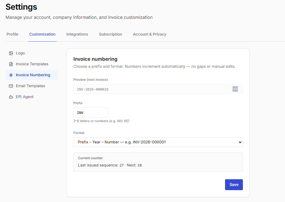
Task: Click the ellipsis icon in the preview field
Action: pos(235,89)
